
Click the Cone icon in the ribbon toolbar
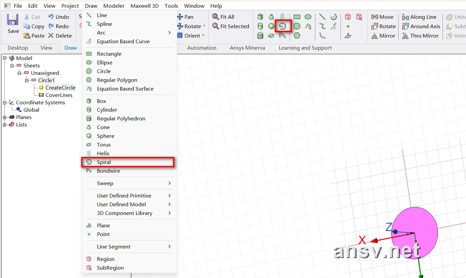click(x=271, y=17)
